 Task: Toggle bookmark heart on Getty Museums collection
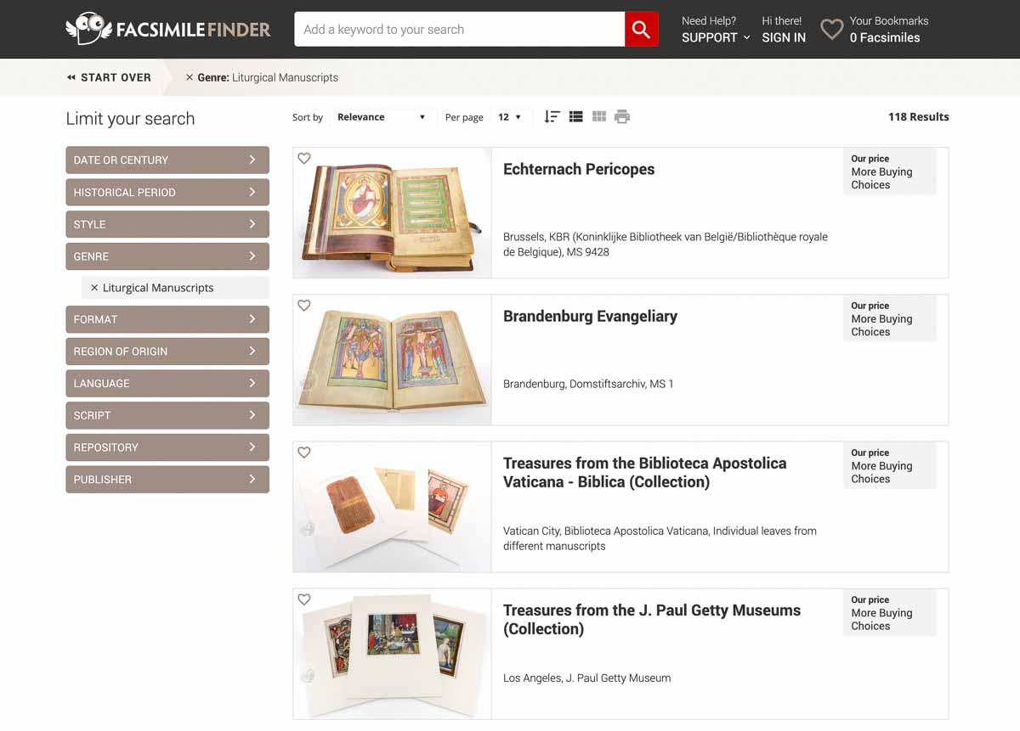coord(304,599)
